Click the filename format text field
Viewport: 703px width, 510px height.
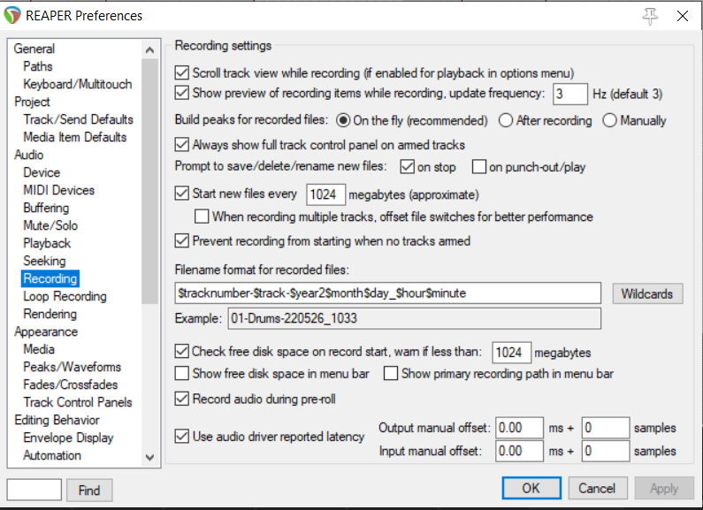coord(389,293)
